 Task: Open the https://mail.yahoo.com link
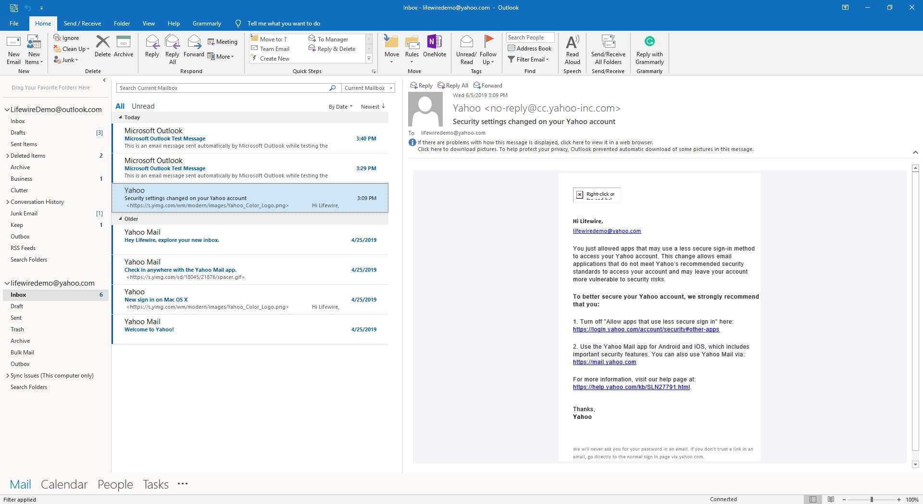(x=604, y=362)
